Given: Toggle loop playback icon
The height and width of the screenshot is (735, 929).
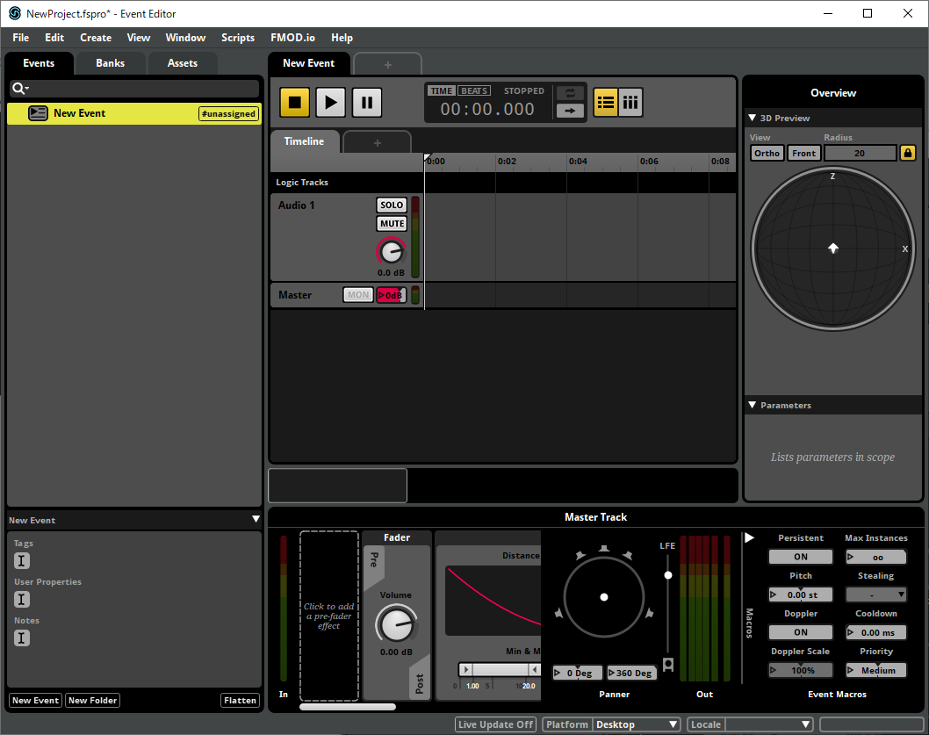Looking at the screenshot, I should click(x=570, y=93).
